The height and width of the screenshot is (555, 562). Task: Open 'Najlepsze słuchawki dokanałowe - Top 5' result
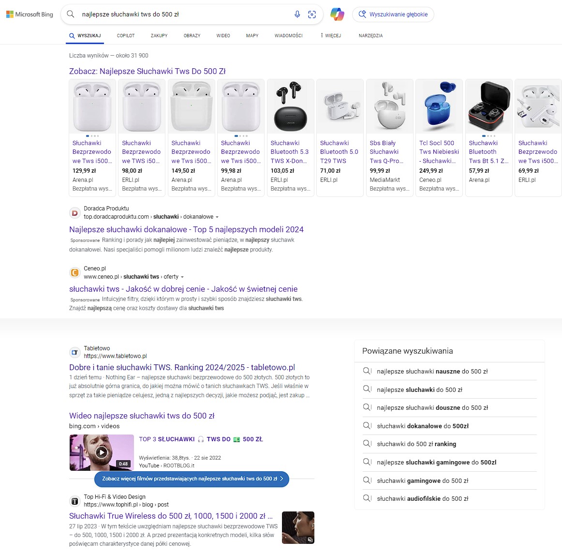186,229
